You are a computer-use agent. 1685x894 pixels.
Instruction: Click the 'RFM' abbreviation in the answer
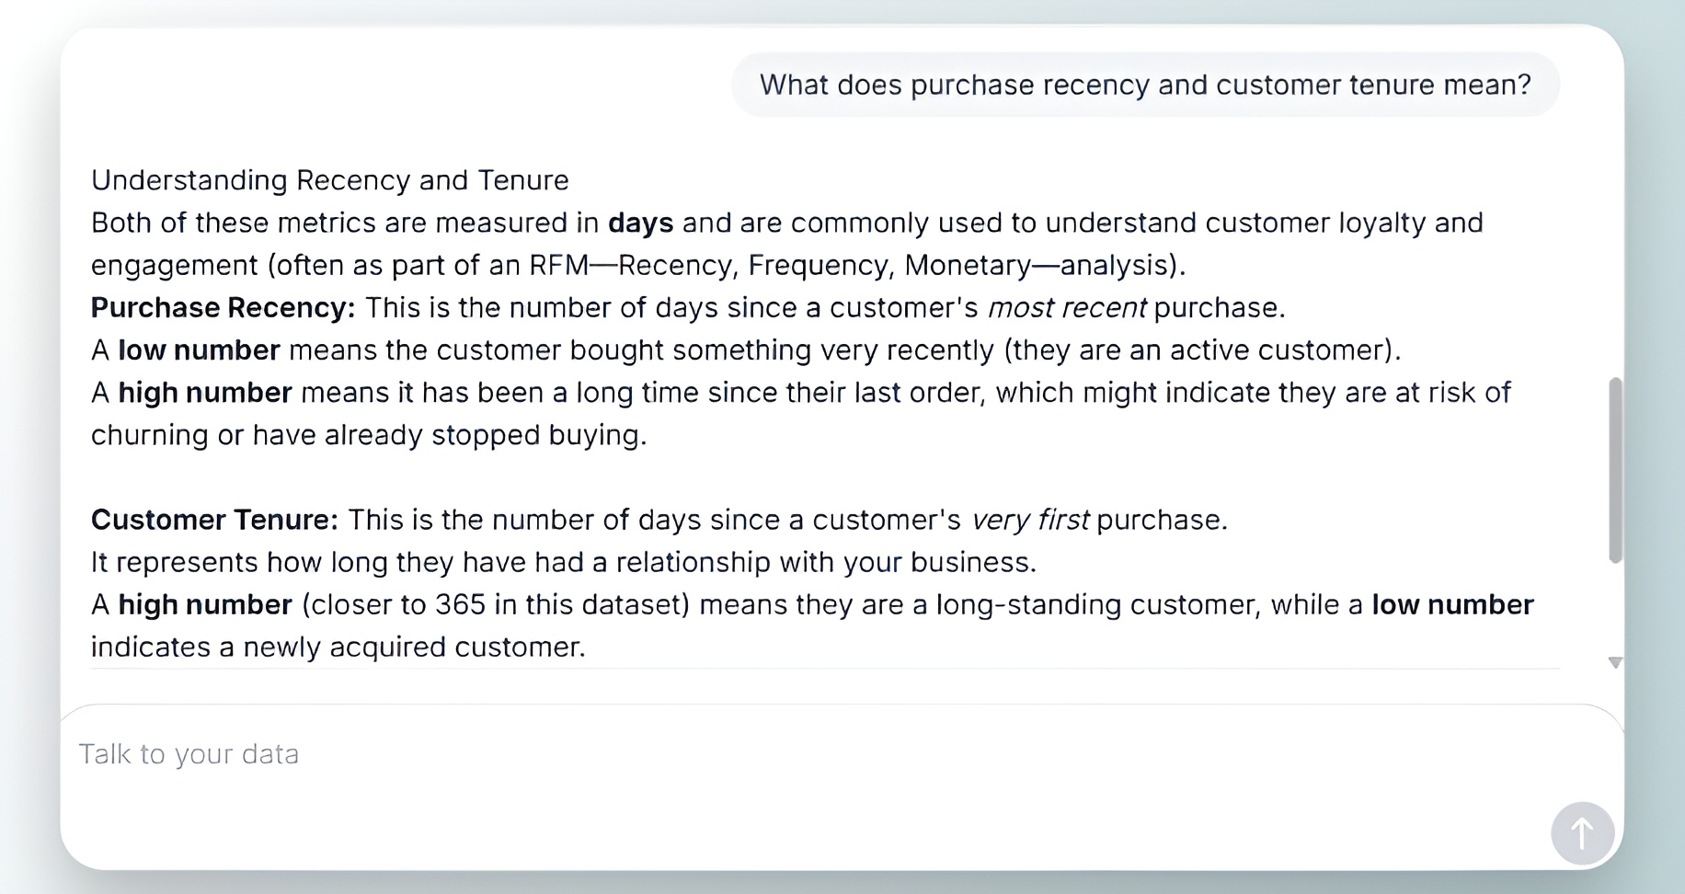point(558,266)
